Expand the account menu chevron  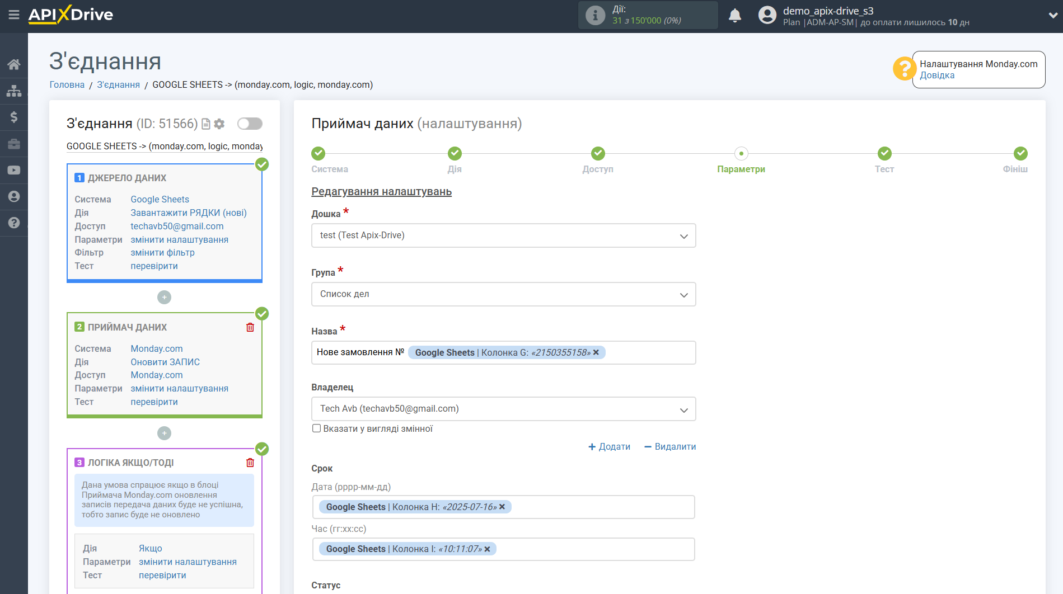coord(1053,16)
